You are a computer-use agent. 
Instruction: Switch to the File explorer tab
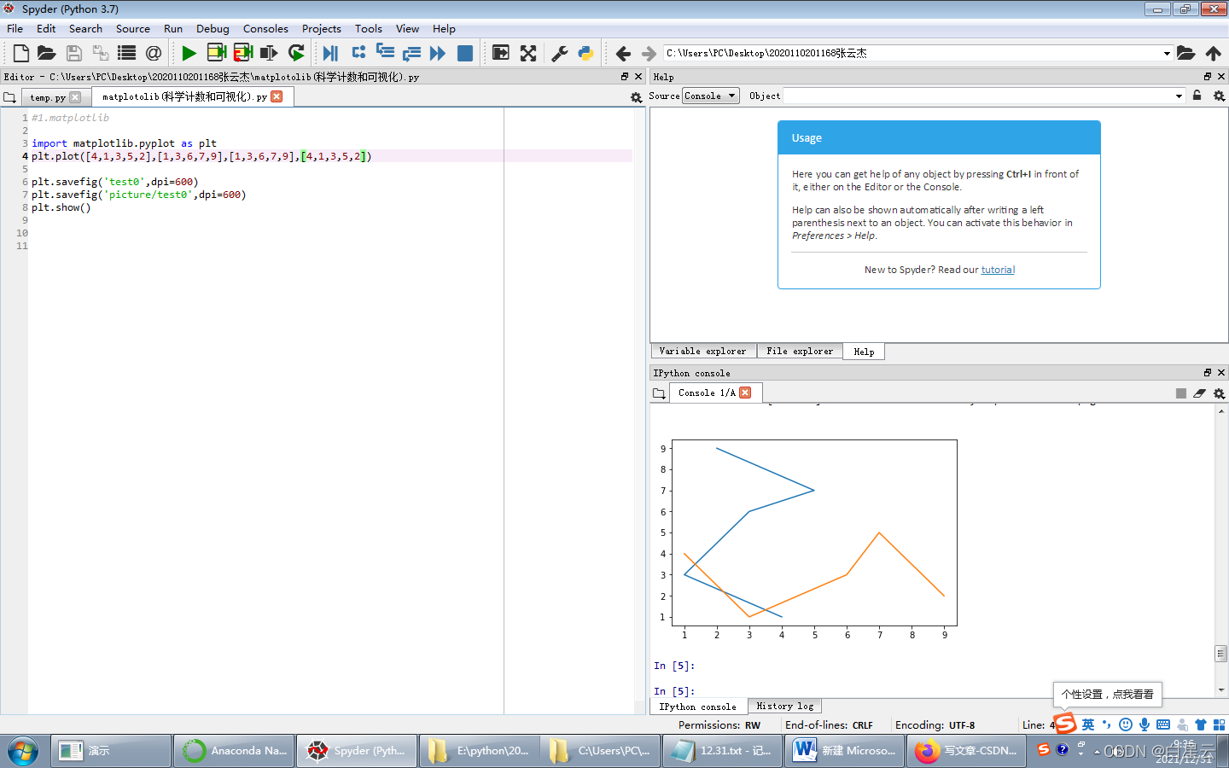[800, 352]
